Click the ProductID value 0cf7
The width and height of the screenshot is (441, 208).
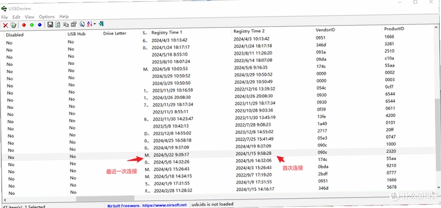390,87
